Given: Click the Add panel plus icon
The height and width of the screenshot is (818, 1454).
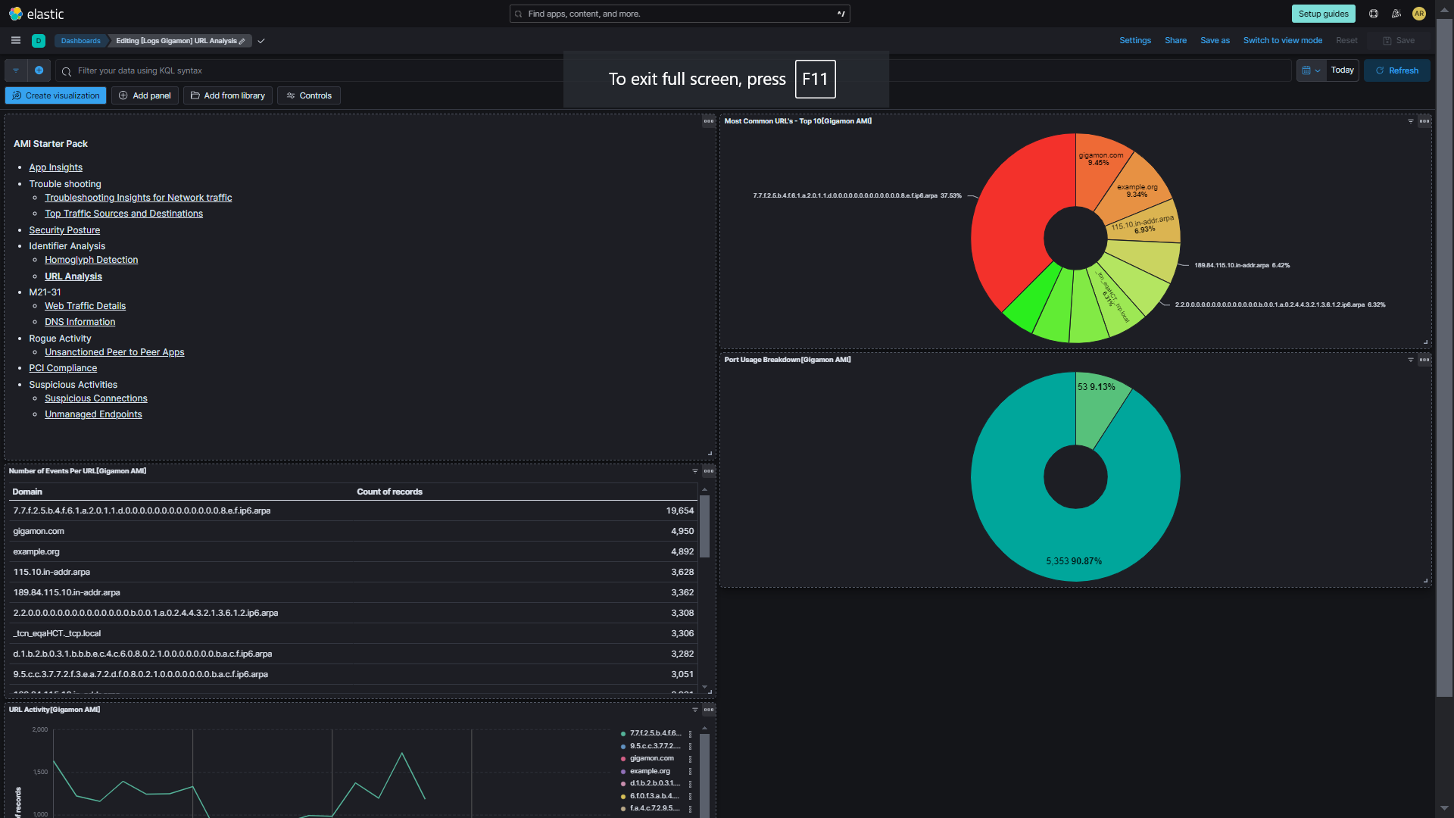Looking at the screenshot, I should tap(123, 95).
